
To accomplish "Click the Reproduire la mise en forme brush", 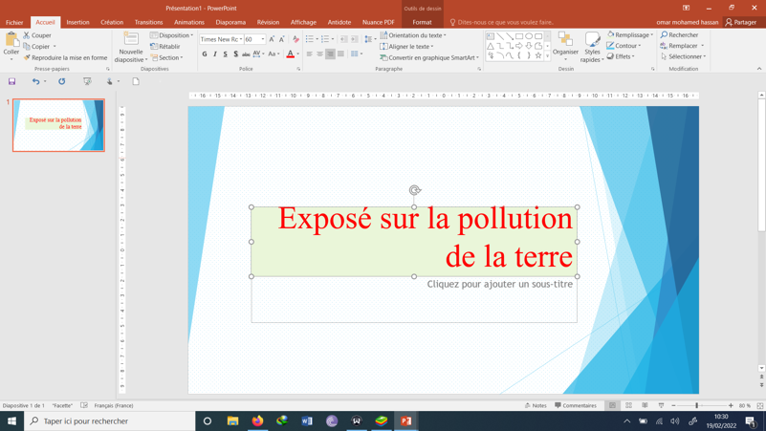I will point(65,57).
